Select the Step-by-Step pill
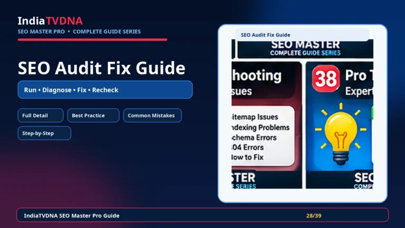Screen dimensions: 405x228 pos(44,133)
